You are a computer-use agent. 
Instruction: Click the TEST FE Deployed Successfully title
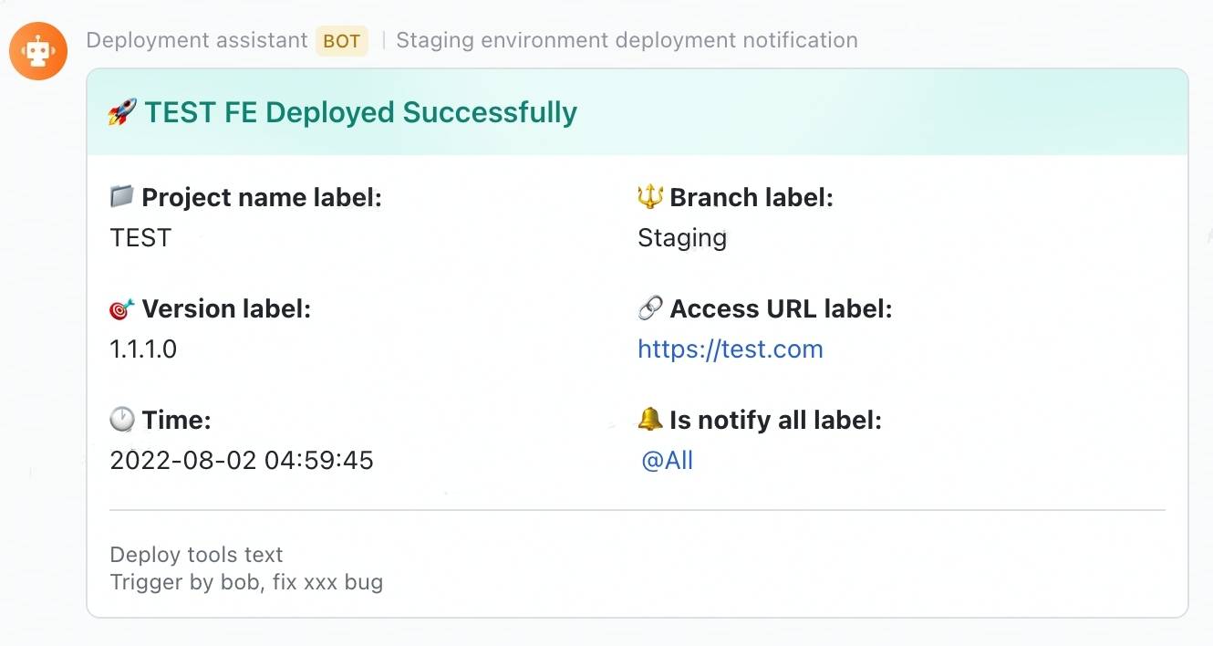pos(360,113)
